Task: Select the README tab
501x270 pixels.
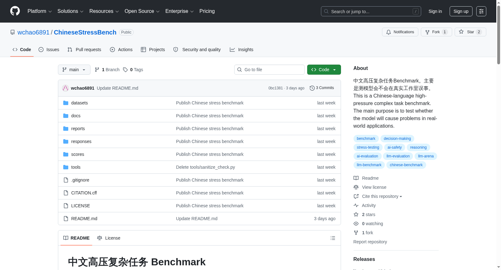Action: [x=76, y=238]
